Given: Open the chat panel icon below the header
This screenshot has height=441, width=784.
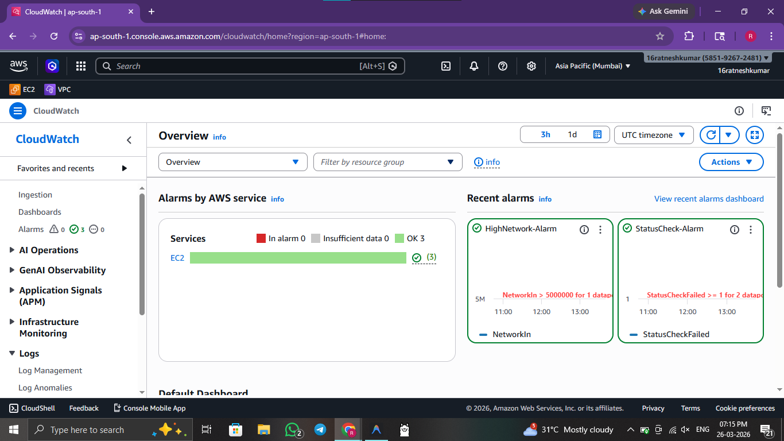Looking at the screenshot, I should pos(766,111).
